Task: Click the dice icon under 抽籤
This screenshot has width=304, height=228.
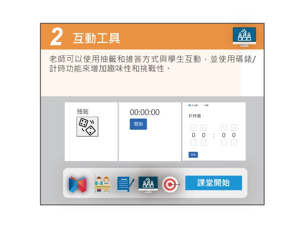Action: (87, 127)
